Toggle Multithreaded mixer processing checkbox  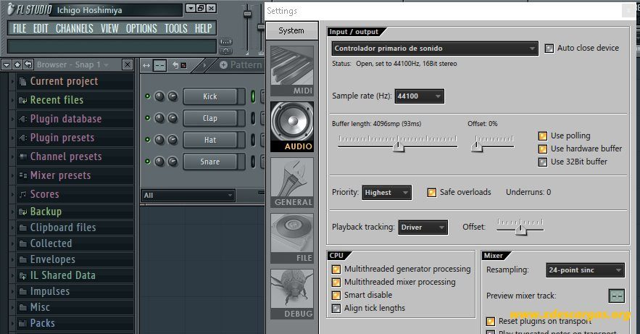coord(336,283)
